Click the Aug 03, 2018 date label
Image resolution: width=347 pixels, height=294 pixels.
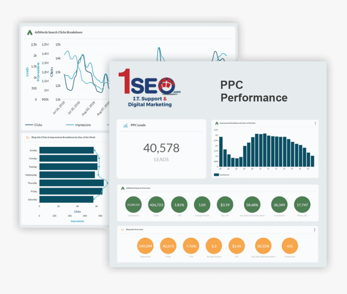pyautogui.click(x=88, y=108)
